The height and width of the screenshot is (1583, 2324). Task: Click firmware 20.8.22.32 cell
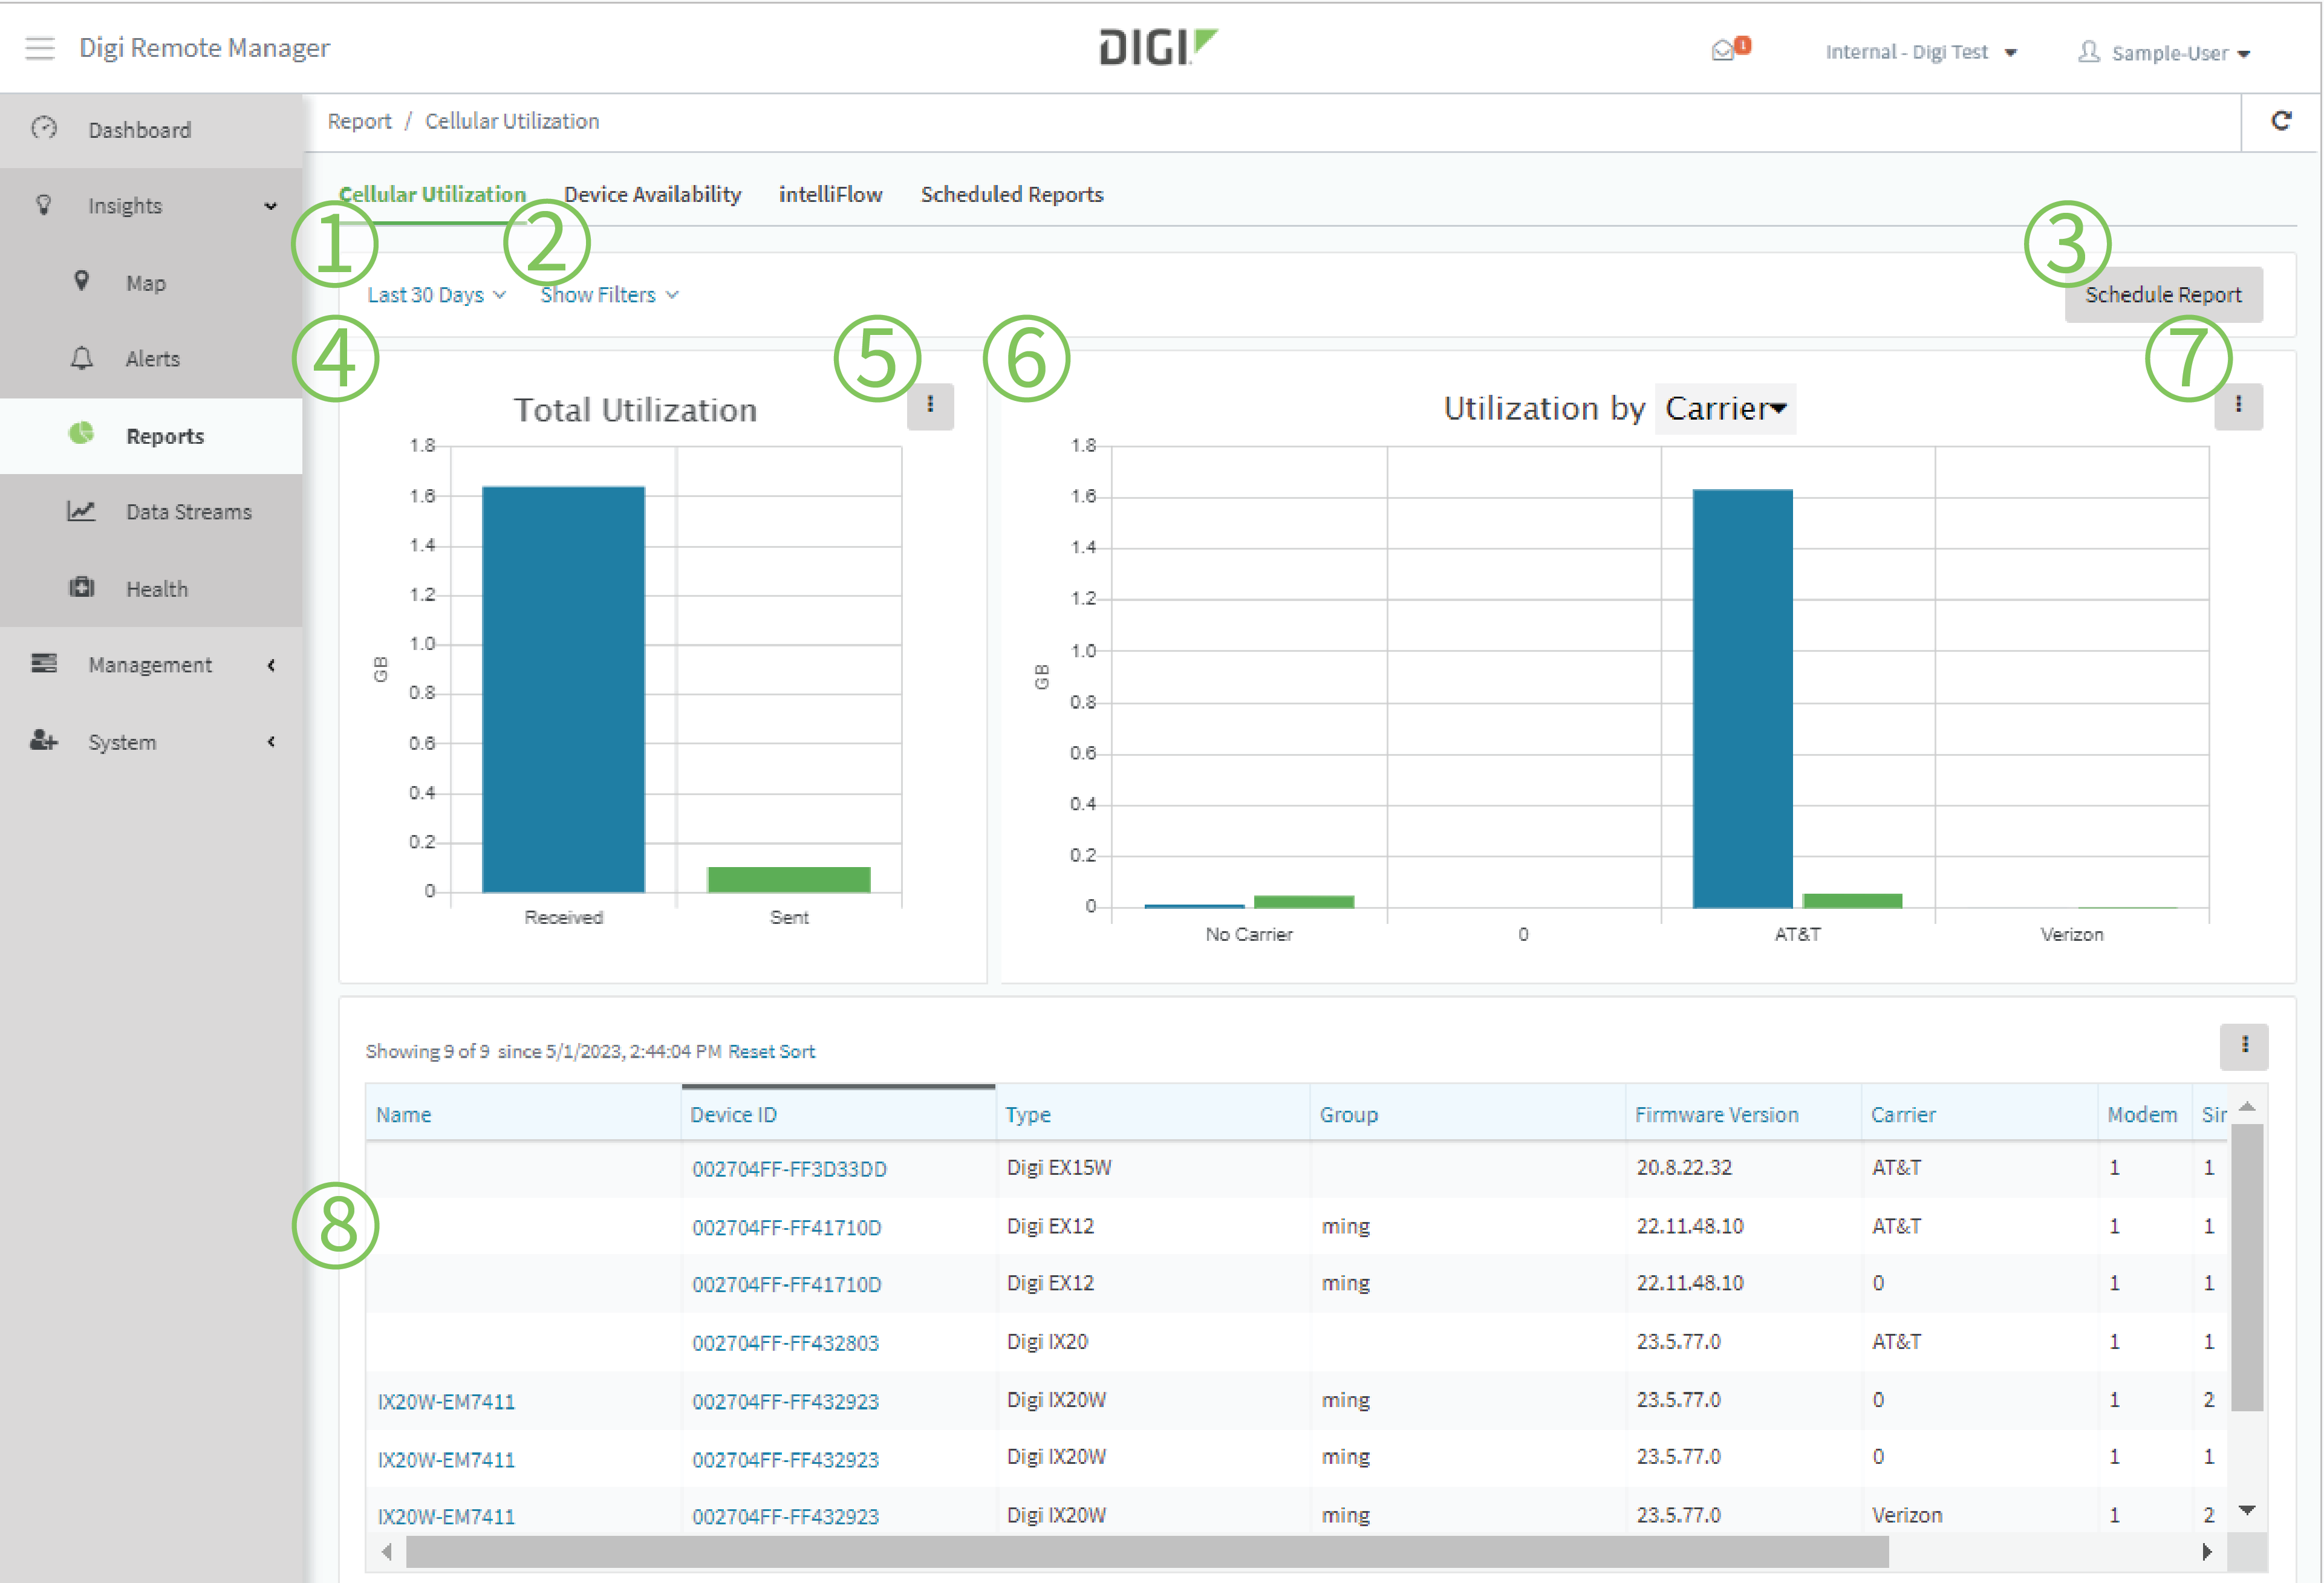[1684, 1167]
